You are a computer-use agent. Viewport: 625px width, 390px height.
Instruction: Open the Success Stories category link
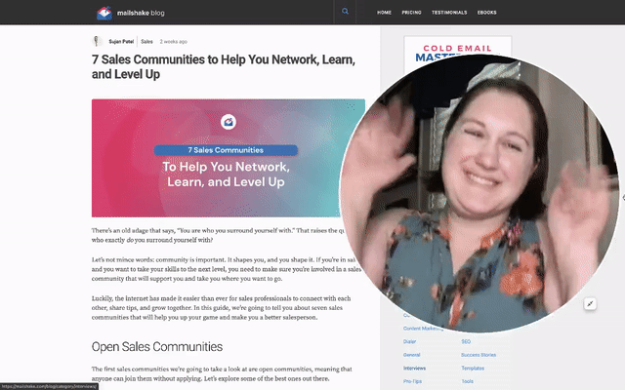point(479,355)
